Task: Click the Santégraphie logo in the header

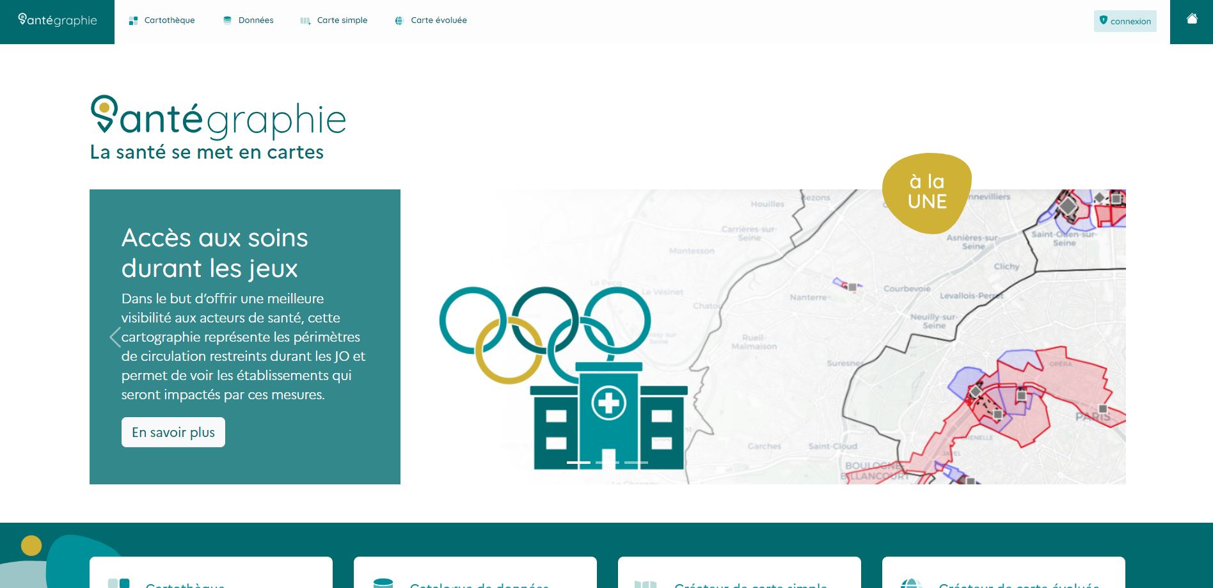Action: tap(58, 20)
